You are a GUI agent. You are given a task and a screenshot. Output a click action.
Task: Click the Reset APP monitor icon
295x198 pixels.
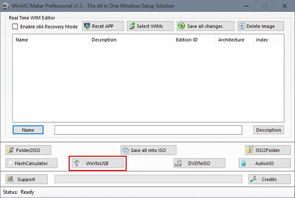87,26
